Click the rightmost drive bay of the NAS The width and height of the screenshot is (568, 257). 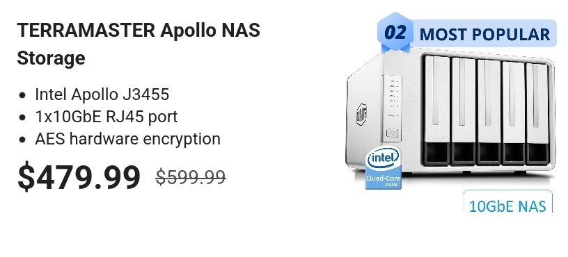[x=537, y=113]
